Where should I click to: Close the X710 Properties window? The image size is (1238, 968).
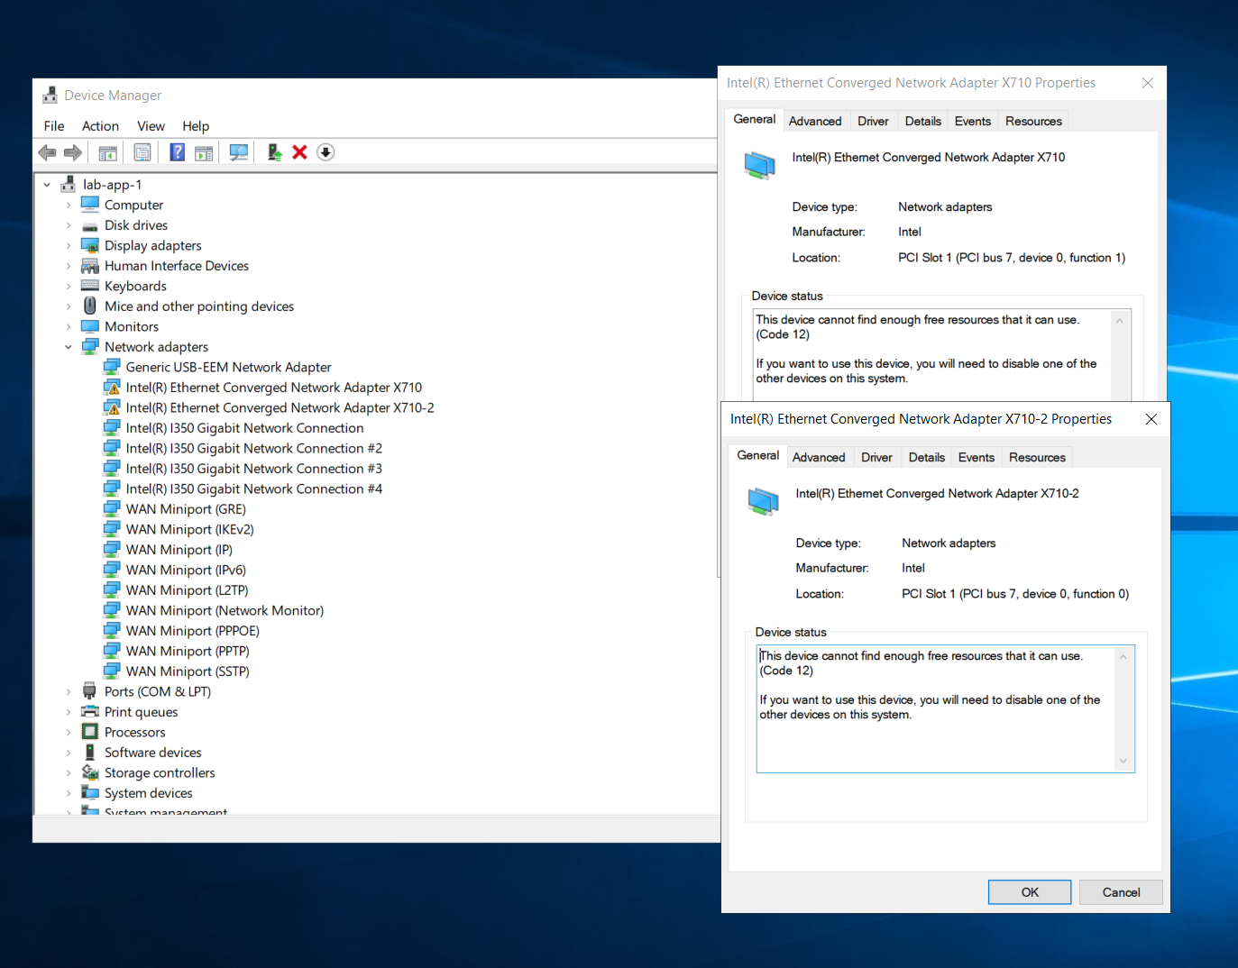1148,83
